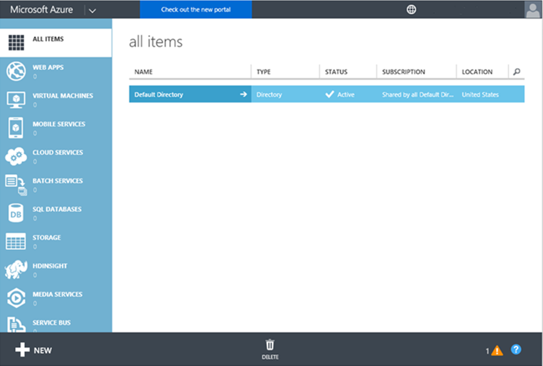Select the Default Directory name cell
The height and width of the screenshot is (366, 543).
(190, 94)
